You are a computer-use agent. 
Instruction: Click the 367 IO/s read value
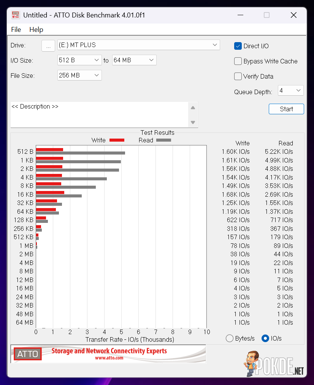coord(282,229)
